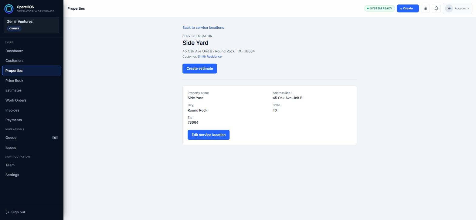Click the Create button in the header

(x=408, y=8)
